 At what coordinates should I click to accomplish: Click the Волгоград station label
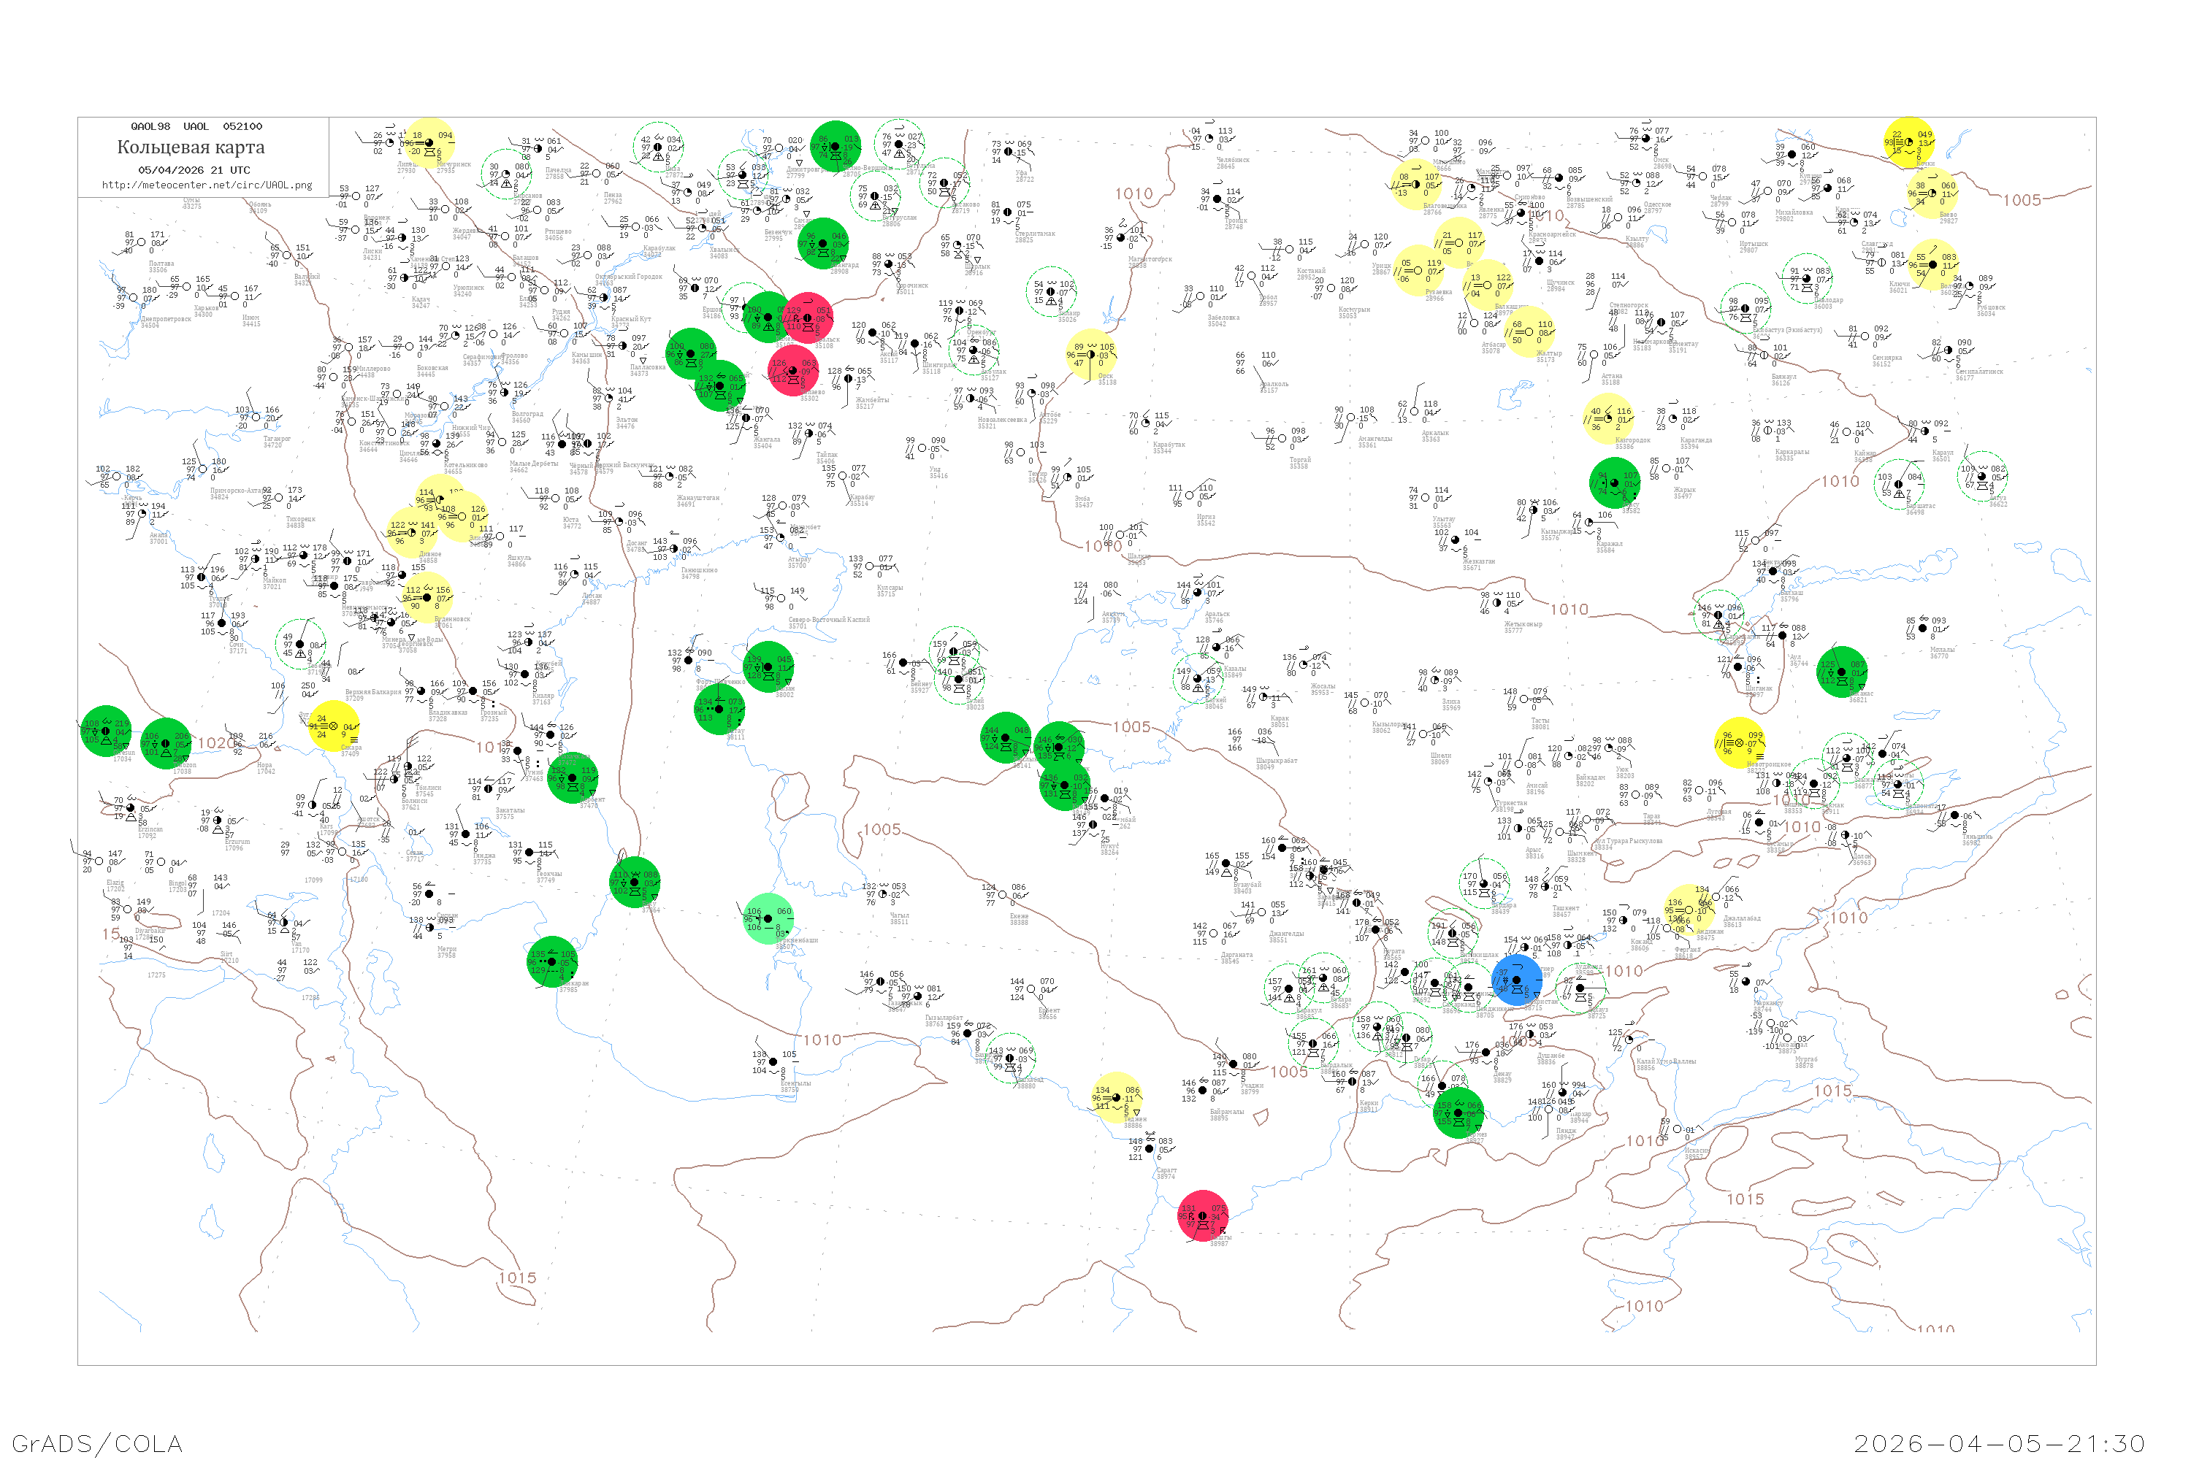(527, 413)
